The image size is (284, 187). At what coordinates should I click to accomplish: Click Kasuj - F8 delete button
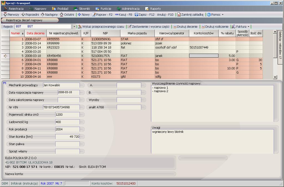(x=123, y=15)
